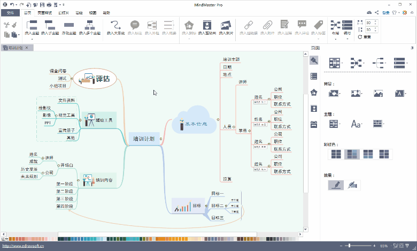Insert a relationship line (插入关系线)
417x251 pixels.
pyautogui.click(x=115, y=25)
